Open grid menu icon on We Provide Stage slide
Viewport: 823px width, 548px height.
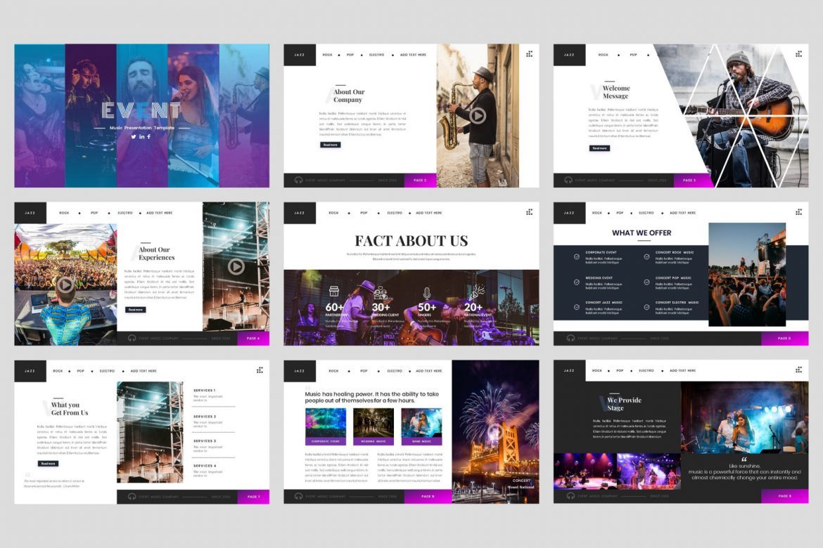tap(798, 370)
